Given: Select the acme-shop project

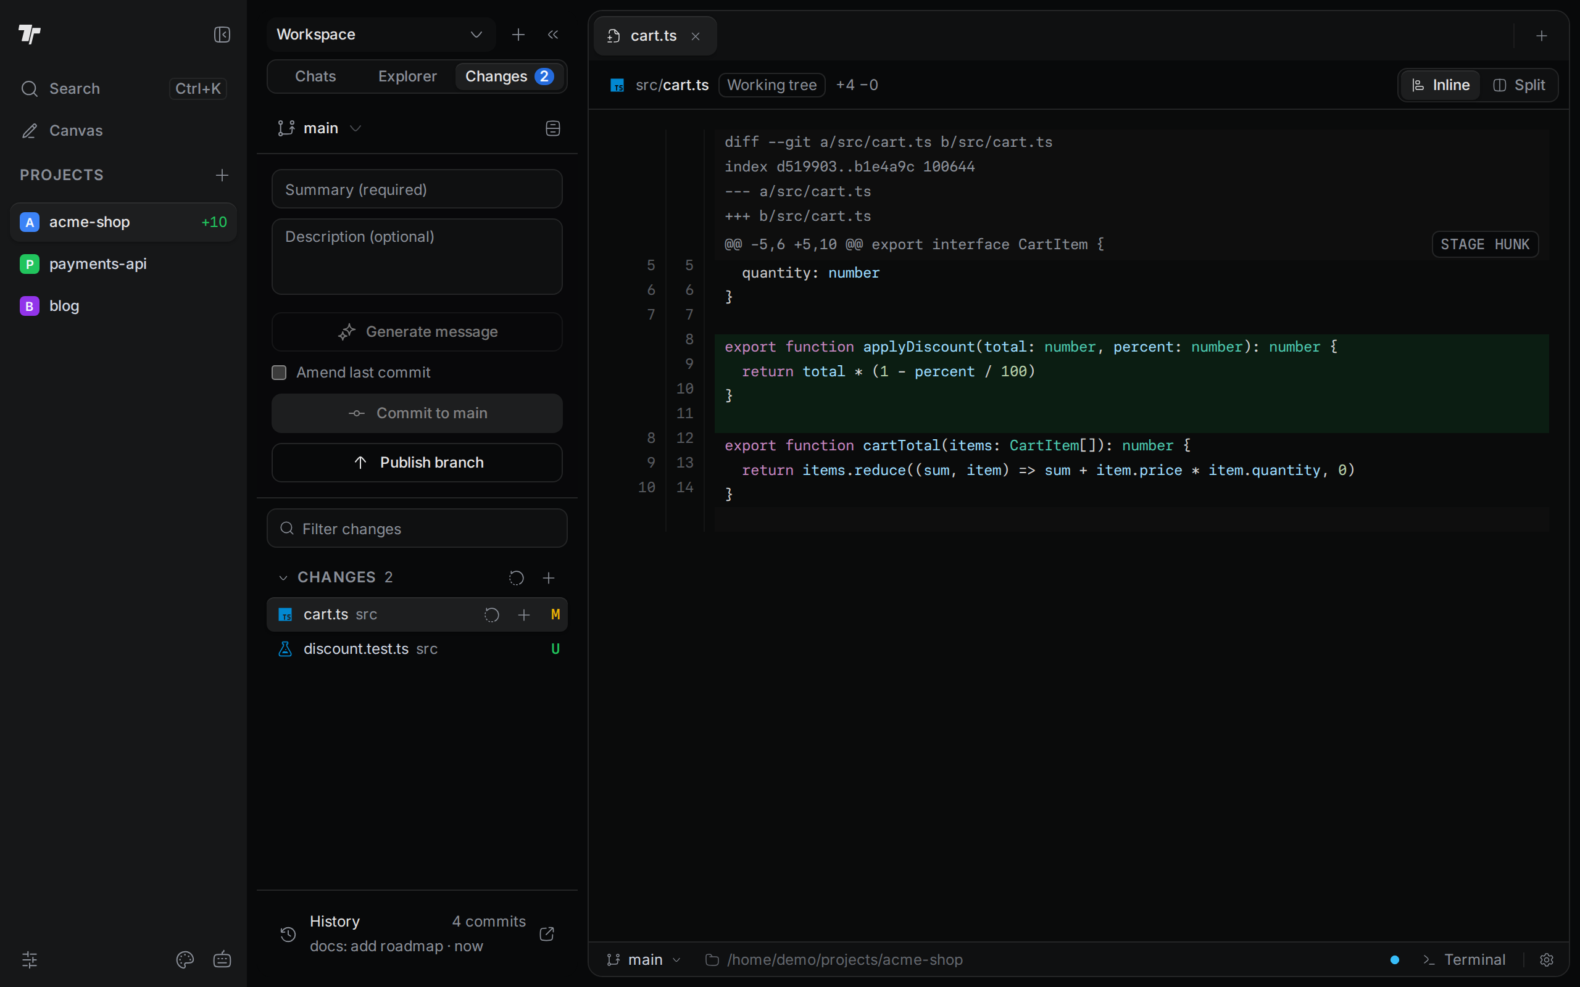Looking at the screenshot, I should click(123, 222).
